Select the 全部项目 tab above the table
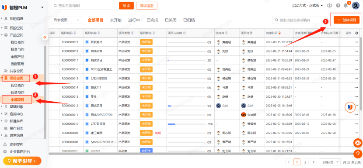Image resolution: width=363 pixels, height=168 pixels. [x=95, y=20]
